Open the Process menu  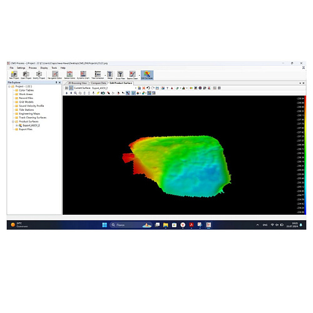pyautogui.click(x=33, y=68)
